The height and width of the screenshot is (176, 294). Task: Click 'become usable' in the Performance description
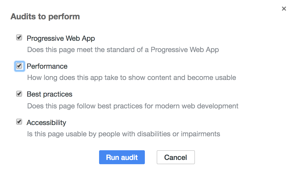pyautogui.click(x=212, y=78)
